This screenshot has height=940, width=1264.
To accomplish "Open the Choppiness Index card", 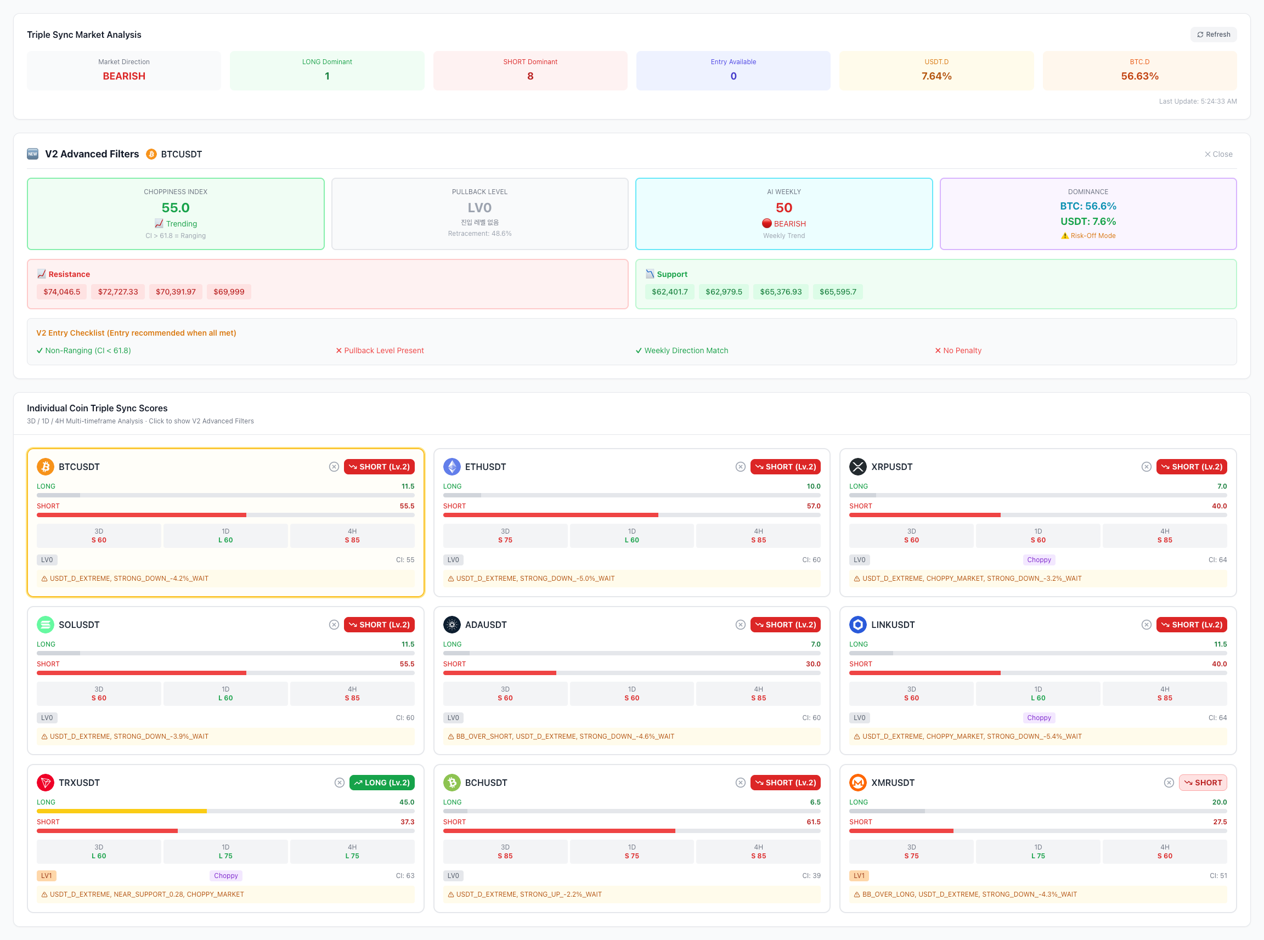I will click(x=176, y=214).
